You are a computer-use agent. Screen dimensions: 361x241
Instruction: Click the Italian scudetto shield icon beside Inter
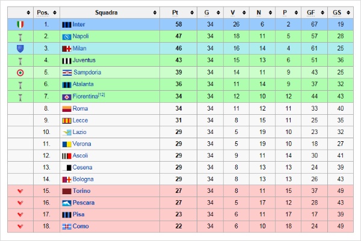(20, 25)
